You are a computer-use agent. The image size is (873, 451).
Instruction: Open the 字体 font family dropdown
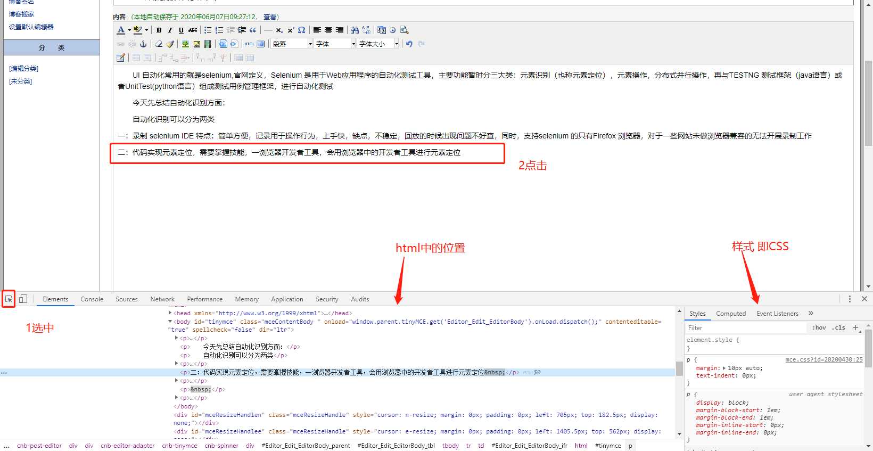tap(335, 44)
